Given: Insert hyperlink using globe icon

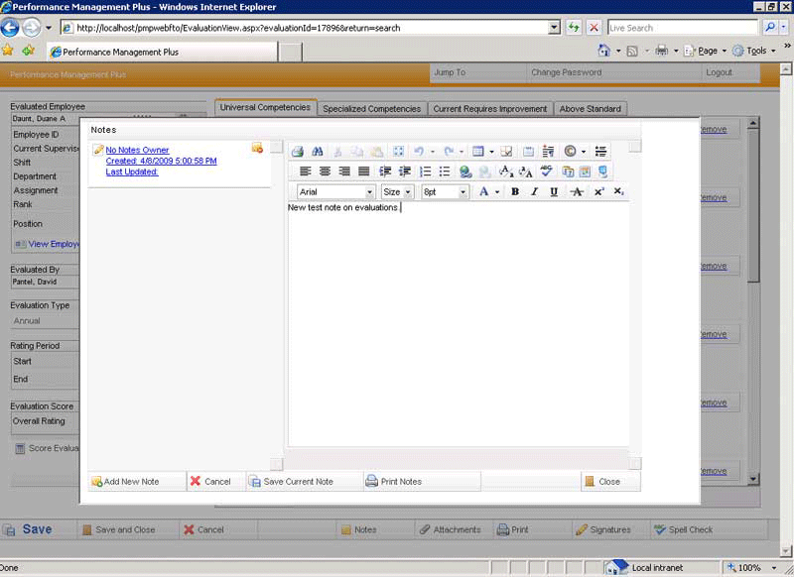Looking at the screenshot, I should [465, 172].
